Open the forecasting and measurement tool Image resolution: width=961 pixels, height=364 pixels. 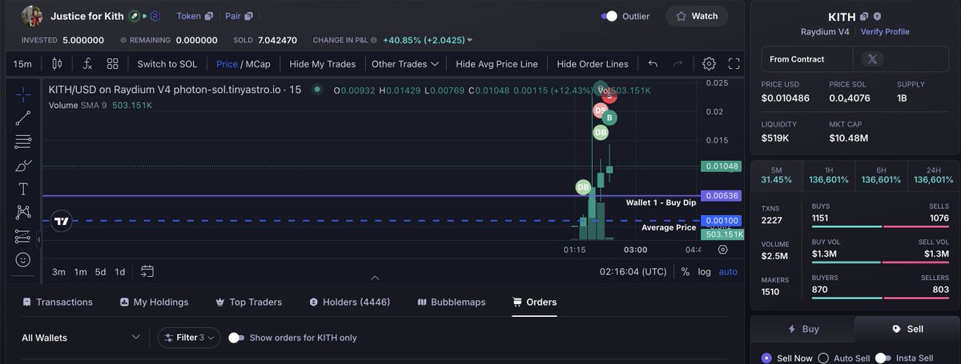[22, 237]
